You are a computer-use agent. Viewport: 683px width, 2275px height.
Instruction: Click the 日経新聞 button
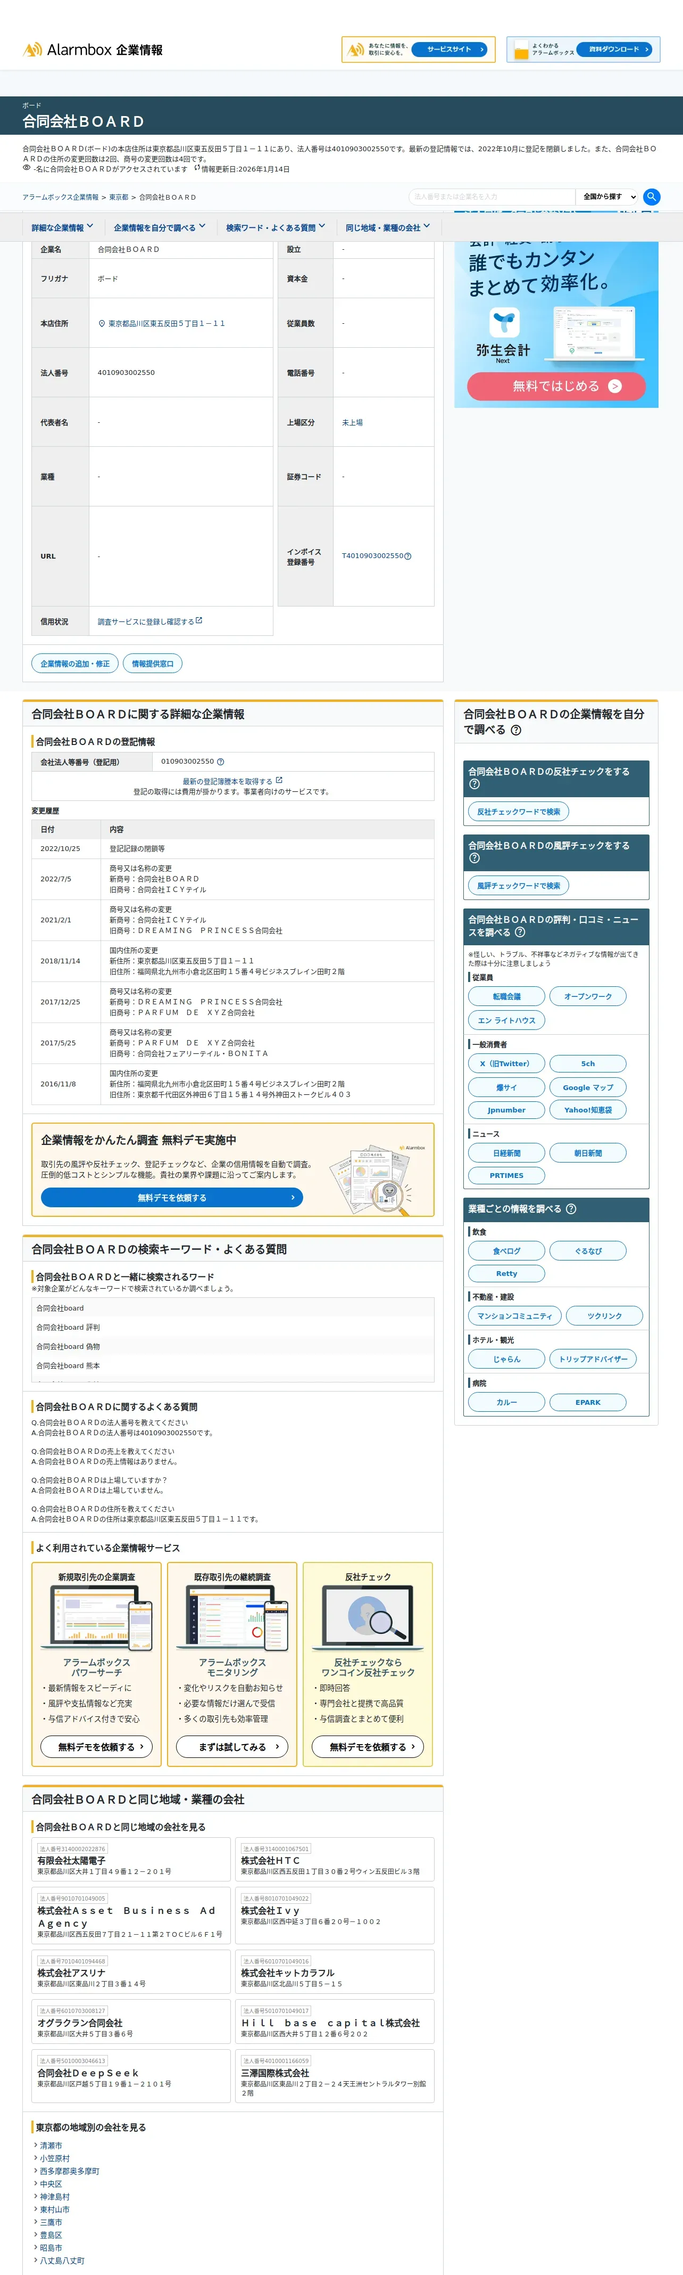(x=506, y=1153)
